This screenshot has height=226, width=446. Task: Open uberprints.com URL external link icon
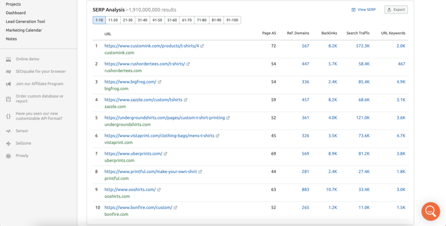click(x=166, y=153)
